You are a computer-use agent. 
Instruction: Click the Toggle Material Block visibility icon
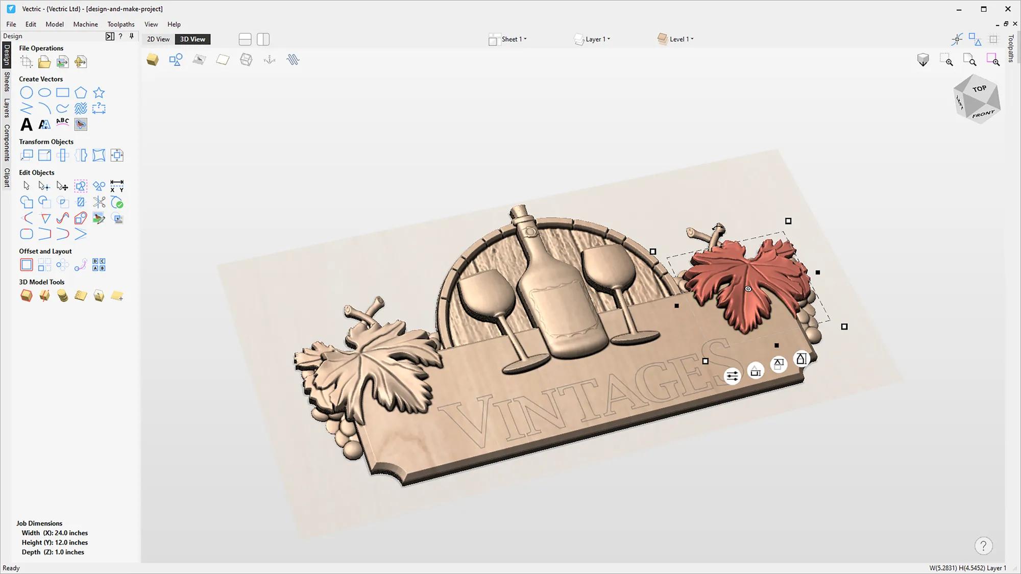pyautogui.click(x=152, y=59)
